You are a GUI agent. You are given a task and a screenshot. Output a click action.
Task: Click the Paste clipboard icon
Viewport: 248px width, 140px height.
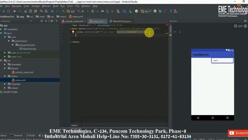pyautogui.click(x=35, y=11)
